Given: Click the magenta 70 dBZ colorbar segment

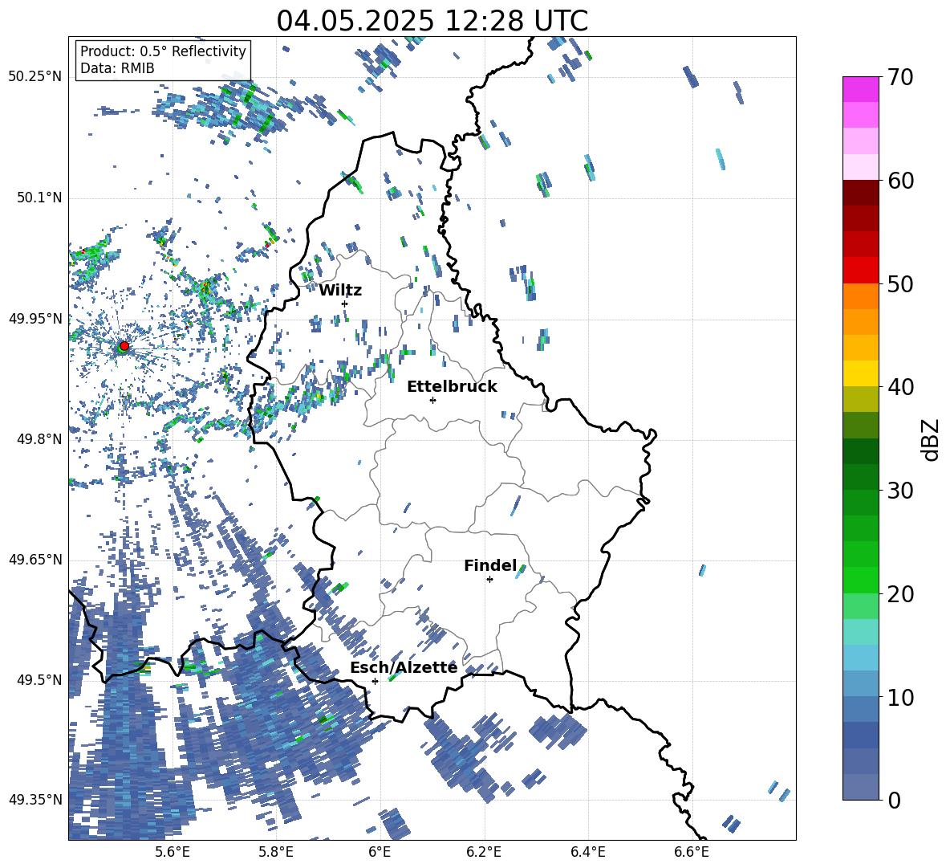Looking at the screenshot, I should (x=860, y=89).
